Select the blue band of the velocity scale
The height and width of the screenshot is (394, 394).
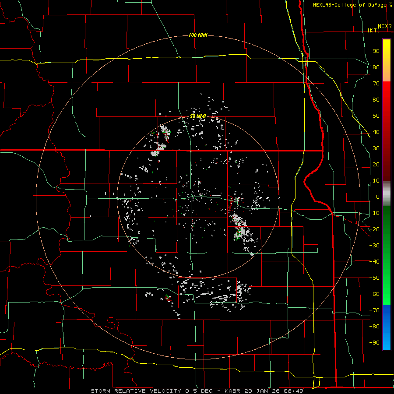[x=387, y=327]
